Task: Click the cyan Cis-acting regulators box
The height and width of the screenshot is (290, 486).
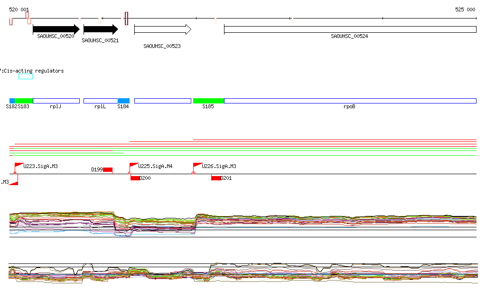Action: coord(26,76)
